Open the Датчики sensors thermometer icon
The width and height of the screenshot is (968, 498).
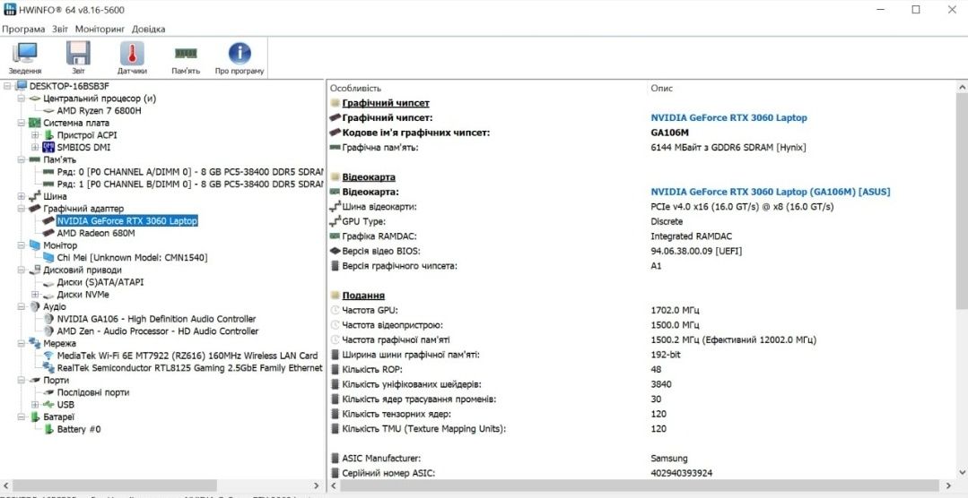pyautogui.click(x=132, y=54)
